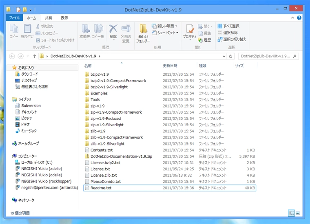Select the Subversion library
Image resolution: width=310 pixels, height=224 pixels.
28,105
